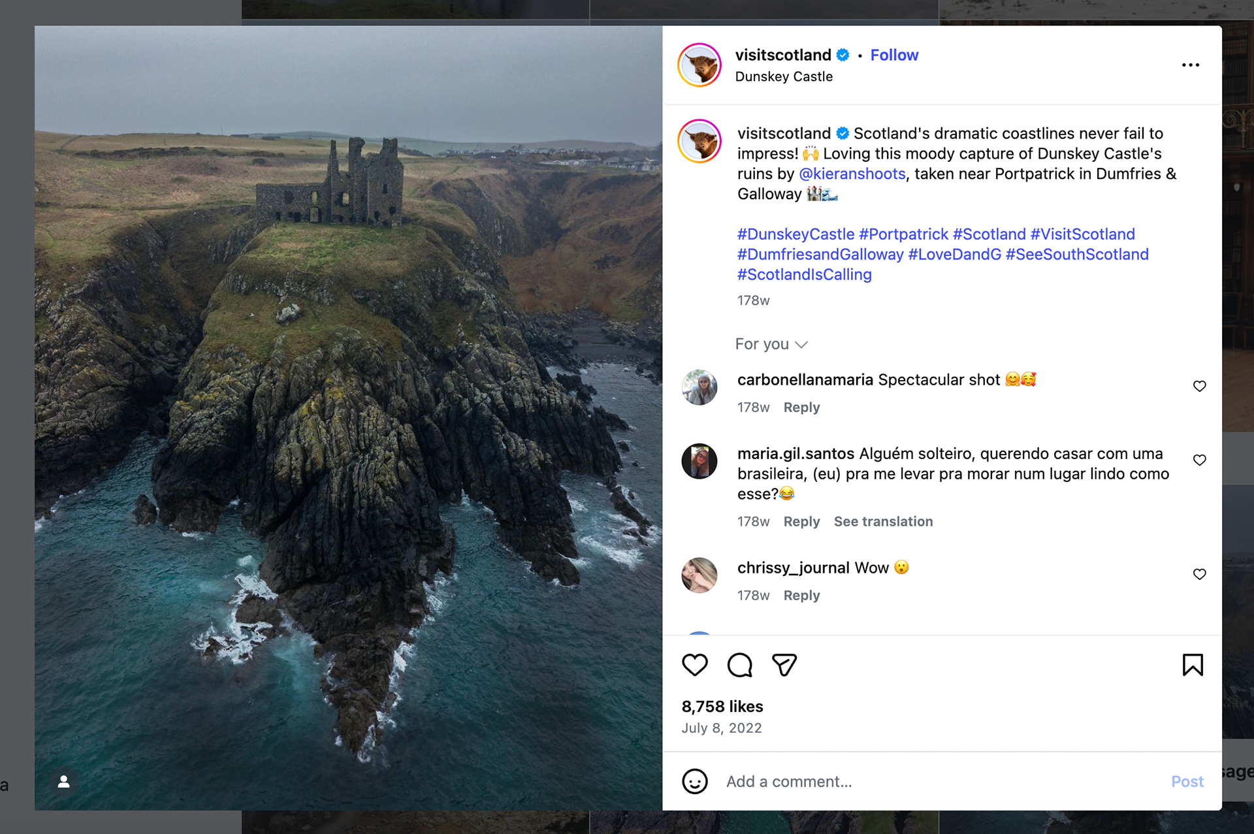Open more options three-dot menu
The height and width of the screenshot is (834, 1254).
(x=1190, y=65)
